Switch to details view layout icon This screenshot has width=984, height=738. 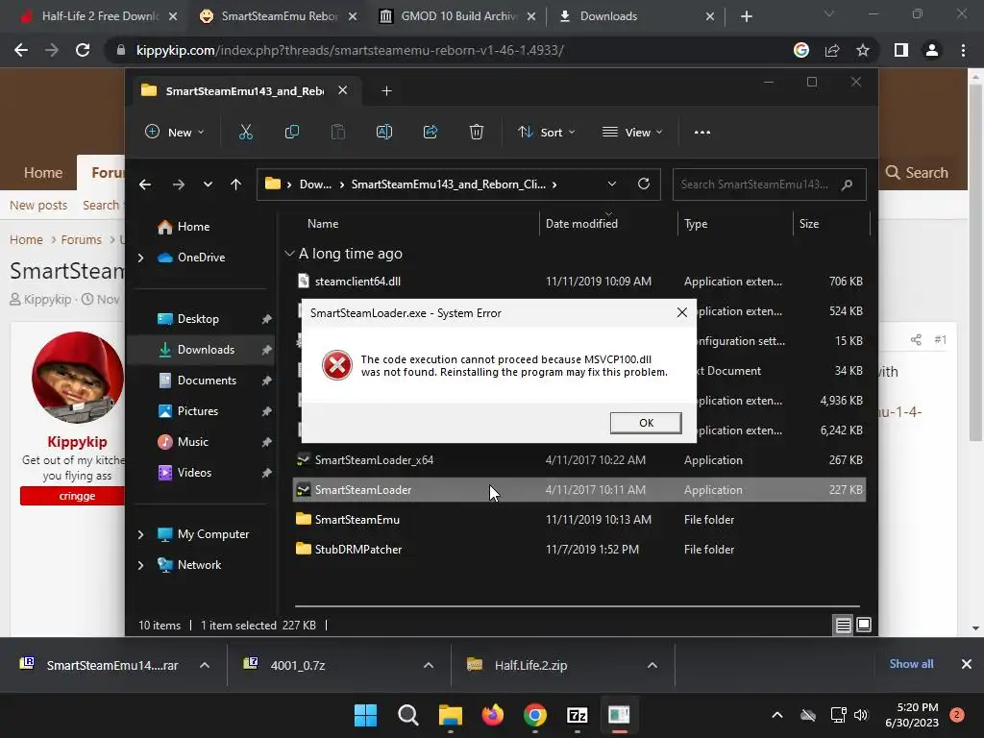(x=843, y=625)
